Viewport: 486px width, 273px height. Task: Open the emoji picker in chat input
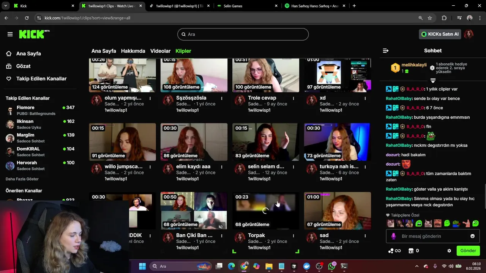(472, 236)
